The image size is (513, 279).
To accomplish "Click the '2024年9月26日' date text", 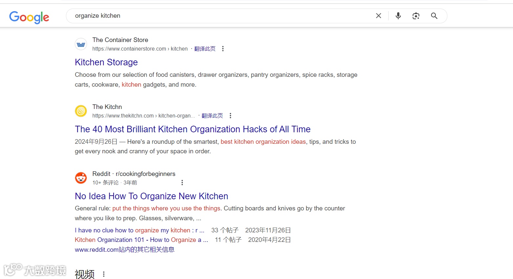I will tap(96, 142).
